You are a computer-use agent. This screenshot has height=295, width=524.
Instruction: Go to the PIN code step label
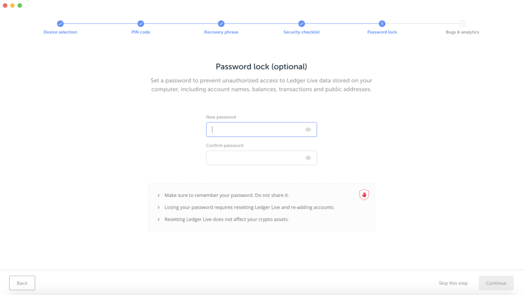click(141, 32)
